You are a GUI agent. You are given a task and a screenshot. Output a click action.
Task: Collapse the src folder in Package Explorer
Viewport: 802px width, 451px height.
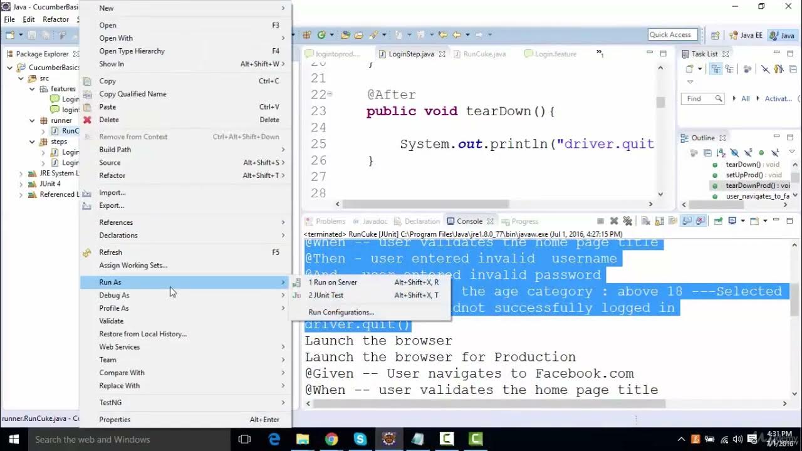(x=21, y=78)
